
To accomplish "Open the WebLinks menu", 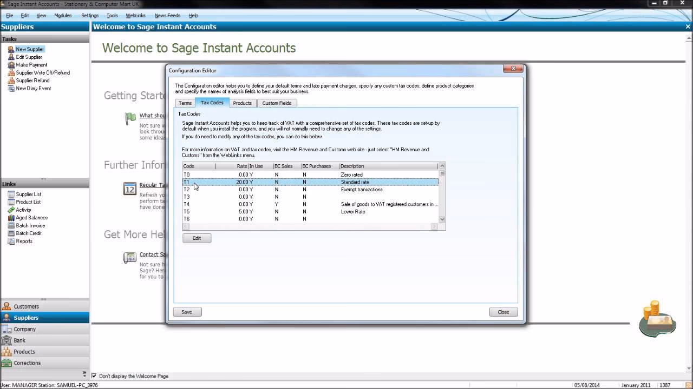I will [135, 16].
